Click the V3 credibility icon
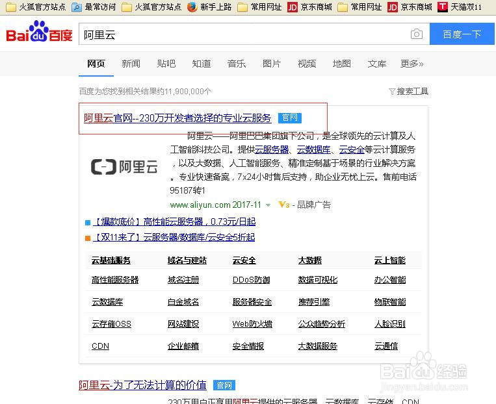Image resolution: width=496 pixels, height=404 pixels. 283,205
